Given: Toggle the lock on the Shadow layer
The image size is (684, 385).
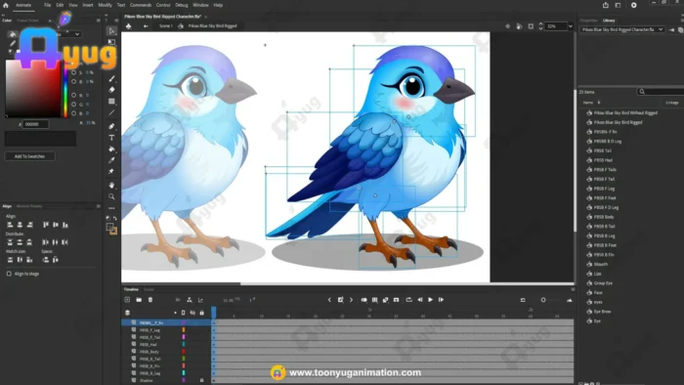Looking at the screenshot, I should pos(201,380).
